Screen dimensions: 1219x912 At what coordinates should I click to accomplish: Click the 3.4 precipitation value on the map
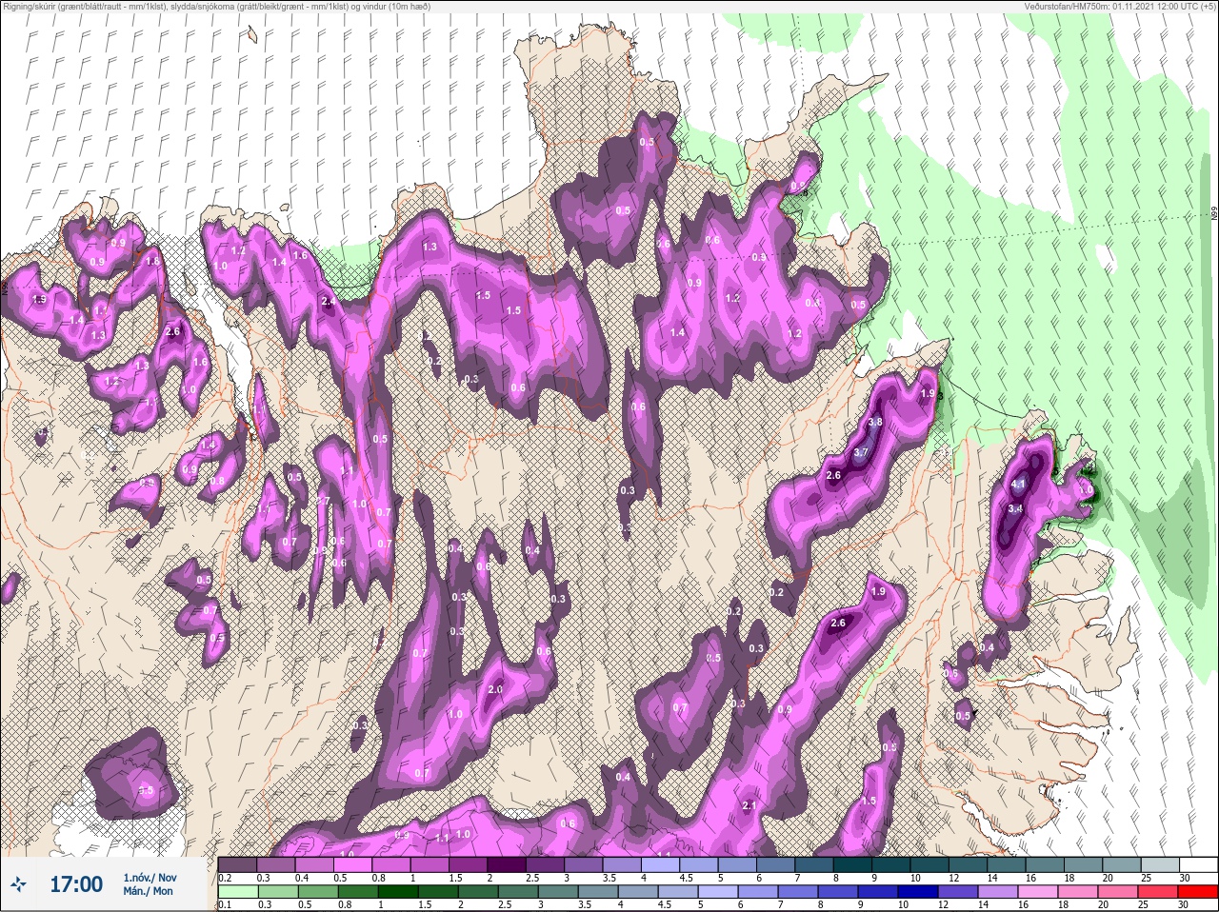coord(1015,509)
